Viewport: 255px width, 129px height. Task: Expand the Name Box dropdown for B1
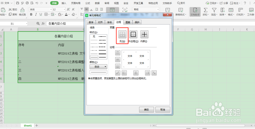tap(27, 24)
